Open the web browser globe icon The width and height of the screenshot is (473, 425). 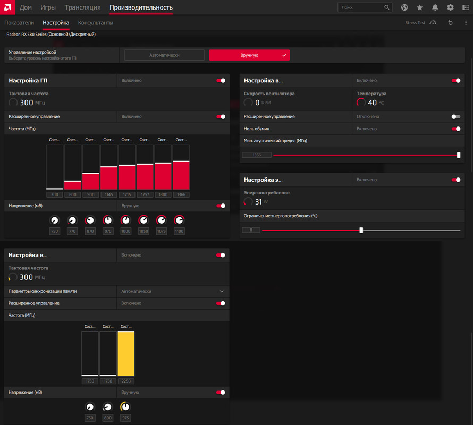click(x=404, y=7)
